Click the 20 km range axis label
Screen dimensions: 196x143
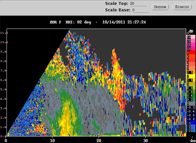[99, 140]
